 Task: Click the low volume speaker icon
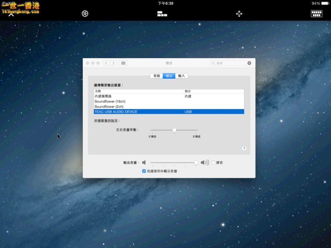(144, 162)
